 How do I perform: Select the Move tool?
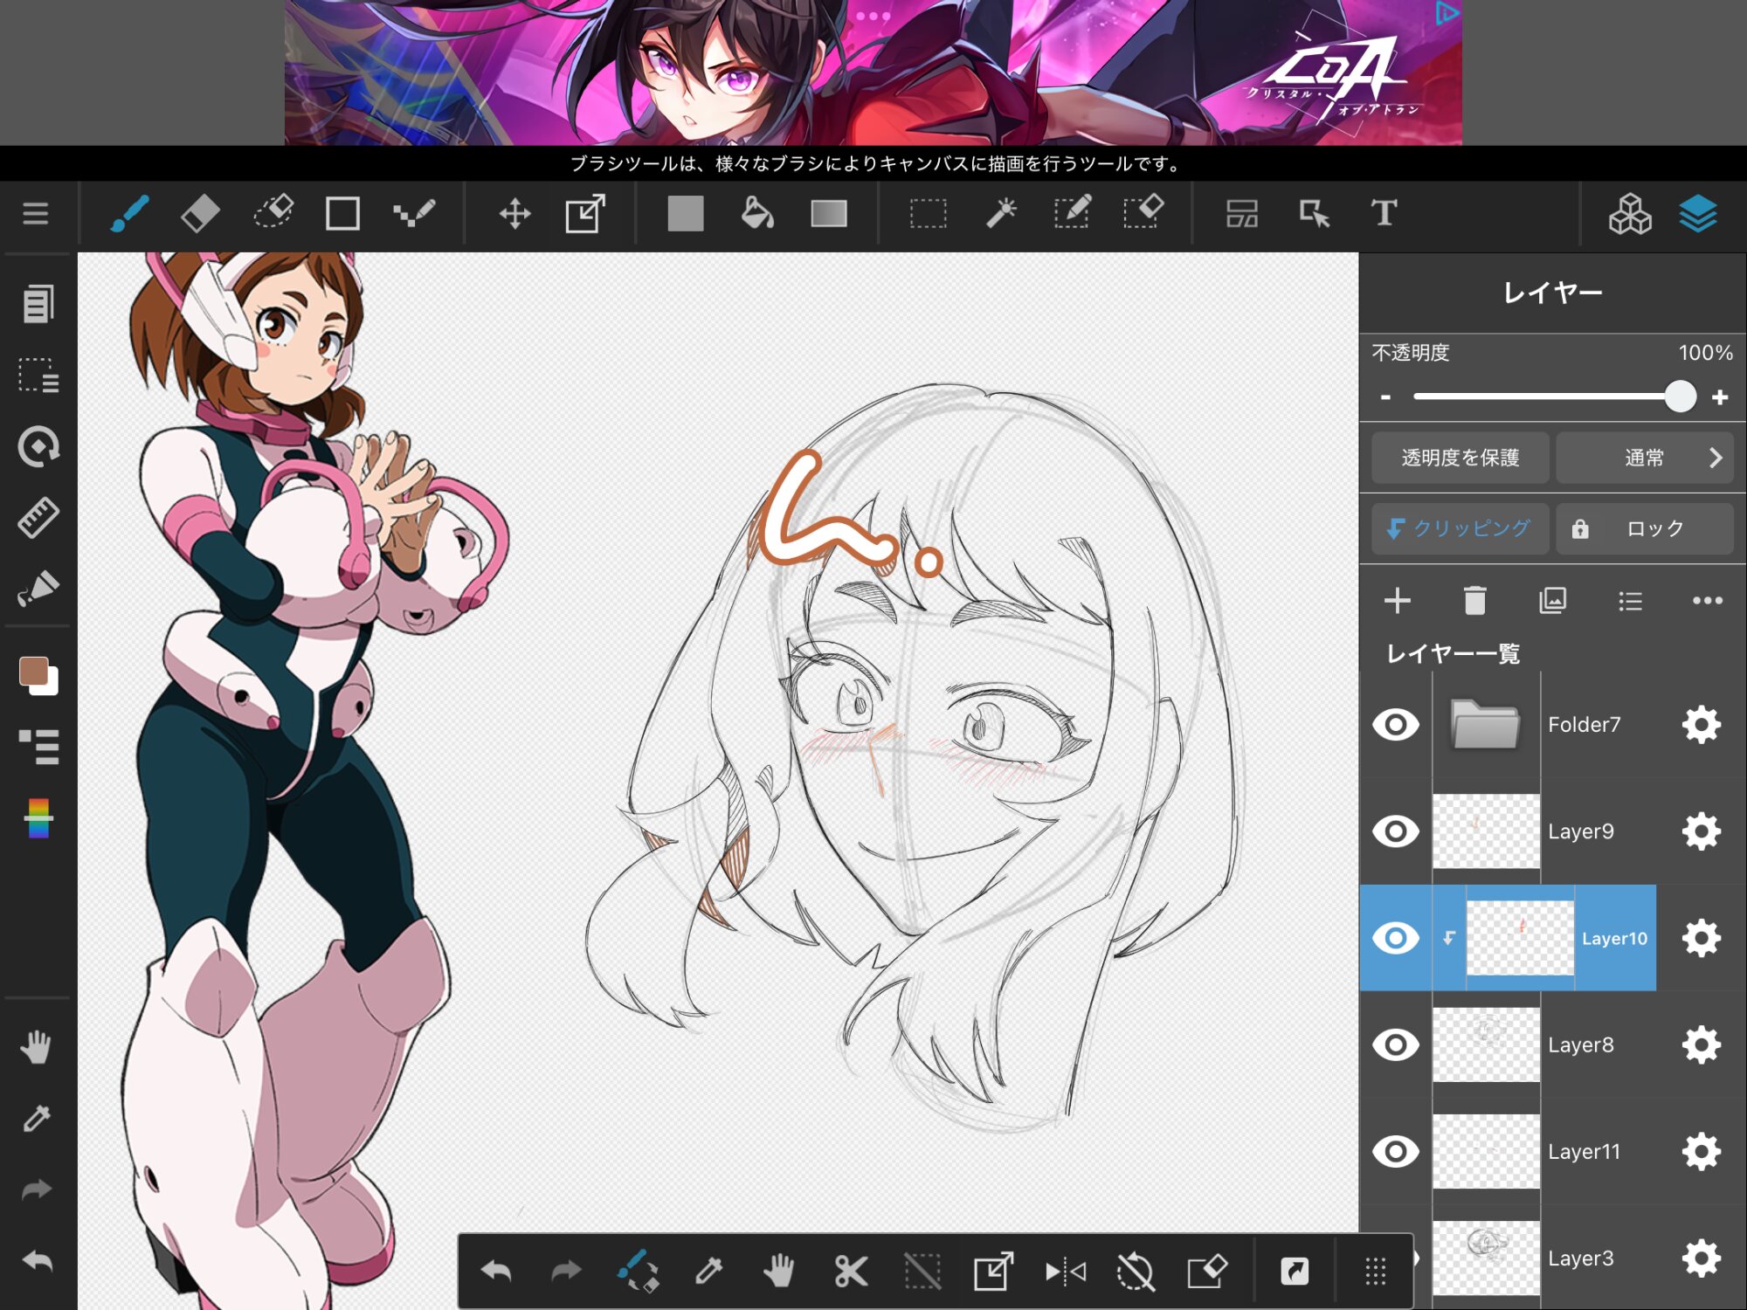514,213
